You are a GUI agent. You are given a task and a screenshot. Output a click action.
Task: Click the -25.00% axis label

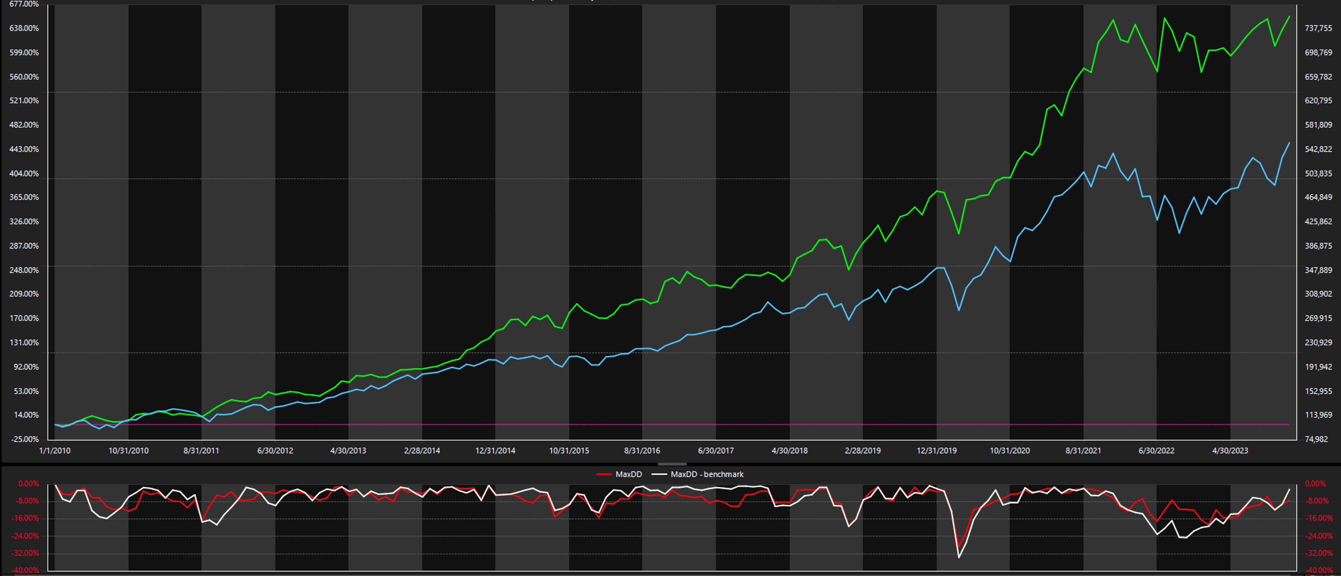tap(25, 440)
